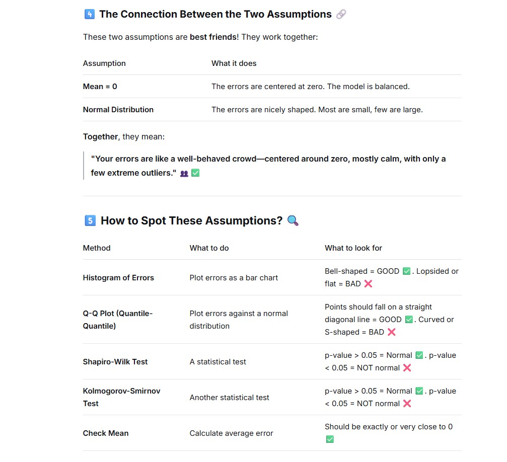
Task: Click green checkmark after the crowd quote
Action: 195,173
